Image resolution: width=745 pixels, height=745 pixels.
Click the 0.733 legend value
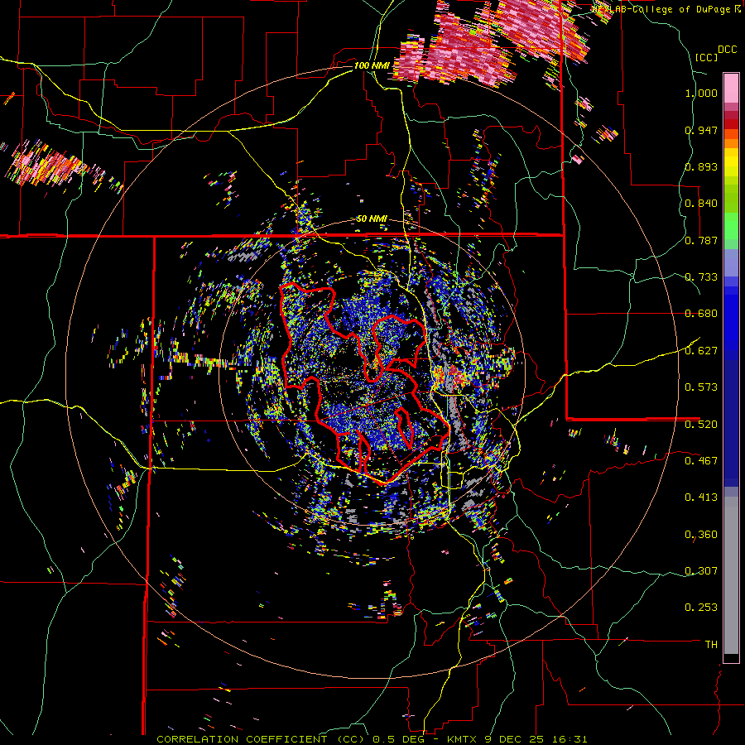click(701, 277)
